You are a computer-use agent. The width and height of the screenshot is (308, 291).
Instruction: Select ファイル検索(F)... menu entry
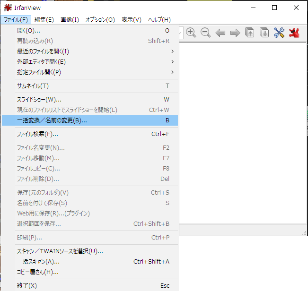pyautogui.click(x=90, y=134)
